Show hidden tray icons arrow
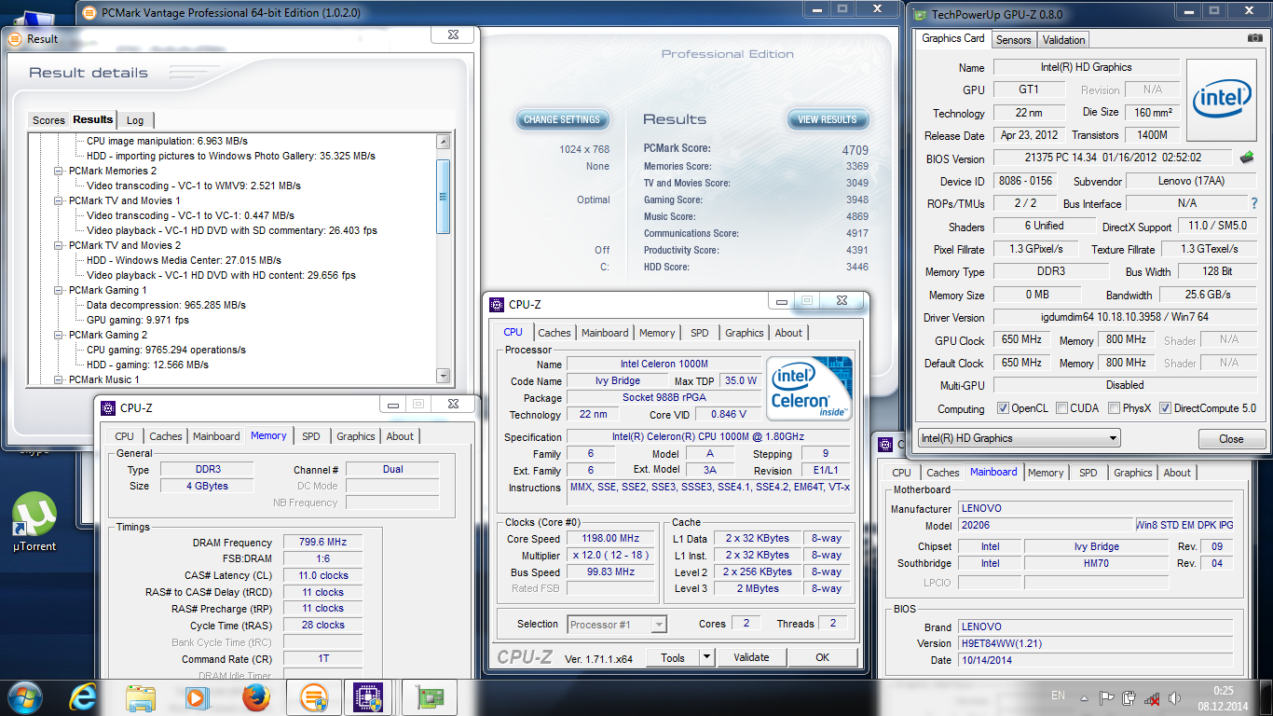 point(1086,697)
